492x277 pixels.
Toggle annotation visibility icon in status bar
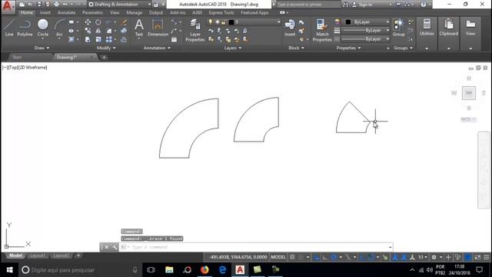(395, 257)
